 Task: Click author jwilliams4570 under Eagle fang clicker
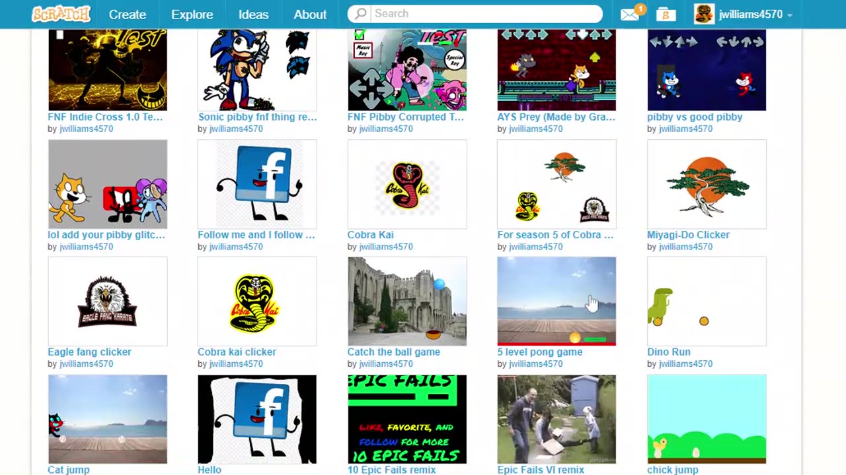pyautogui.click(x=86, y=364)
